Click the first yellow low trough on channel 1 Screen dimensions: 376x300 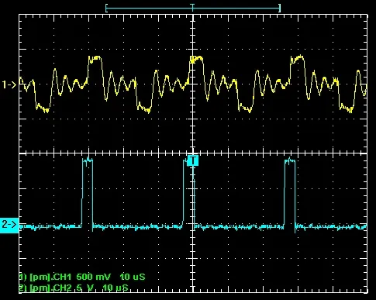click(43, 108)
